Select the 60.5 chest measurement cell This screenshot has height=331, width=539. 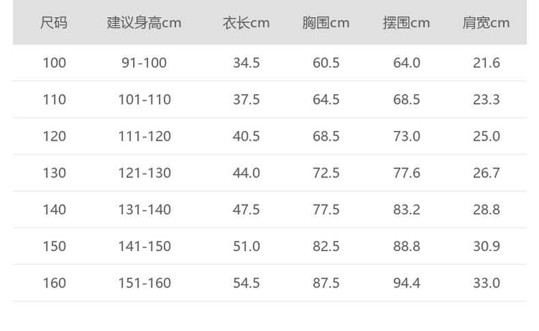tap(326, 63)
